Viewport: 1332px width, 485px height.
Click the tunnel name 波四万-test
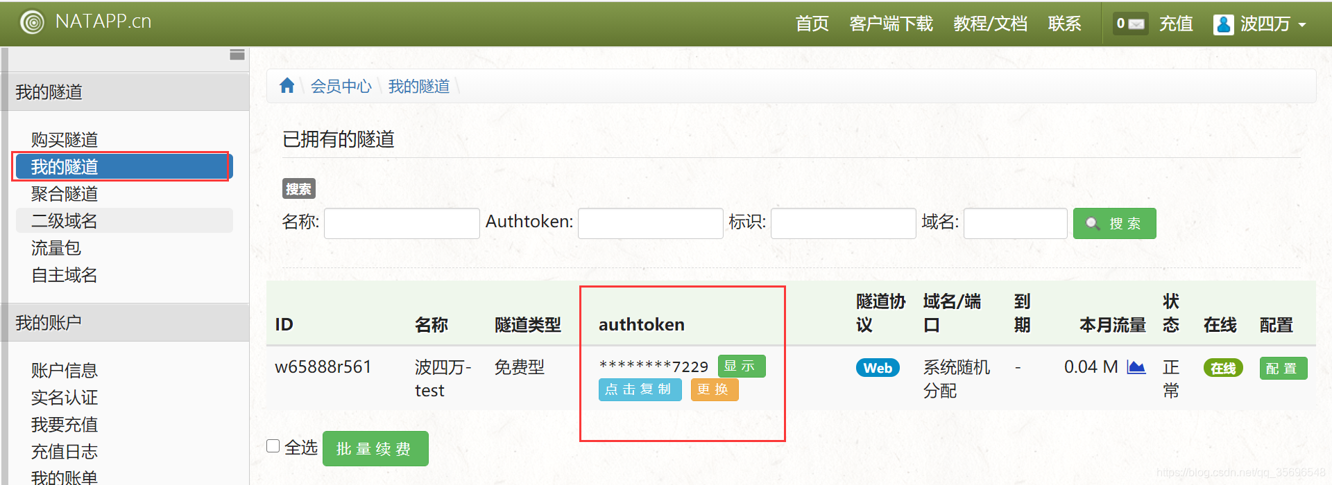click(x=443, y=378)
